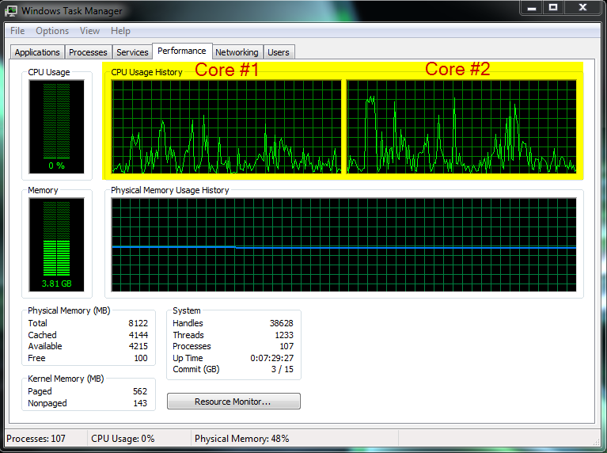Open the File menu
The height and width of the screenshot is (453, 607).
point(17,31)
